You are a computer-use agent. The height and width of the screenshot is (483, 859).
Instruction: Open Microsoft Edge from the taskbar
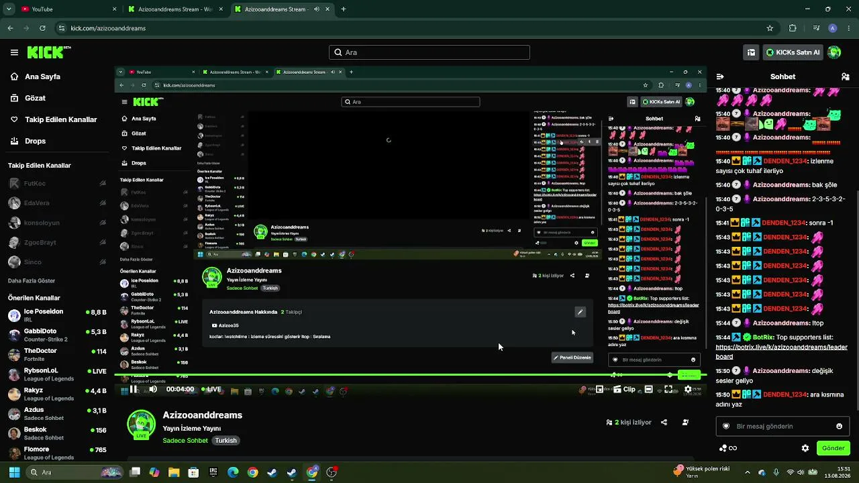(x=233, y=472)
